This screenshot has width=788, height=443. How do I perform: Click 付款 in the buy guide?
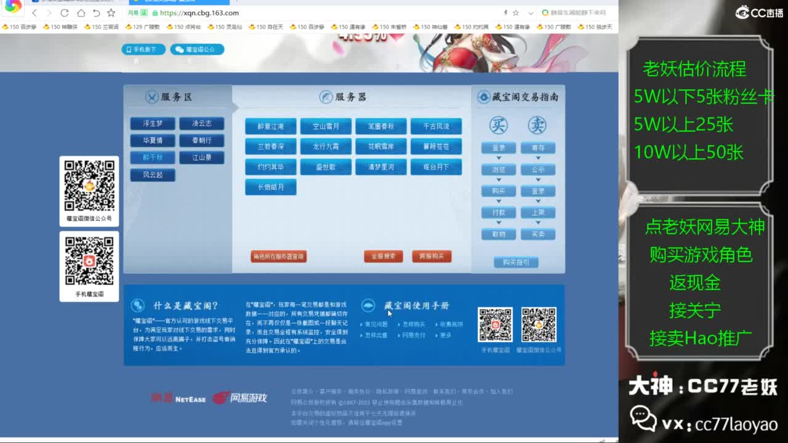point(499,213)
